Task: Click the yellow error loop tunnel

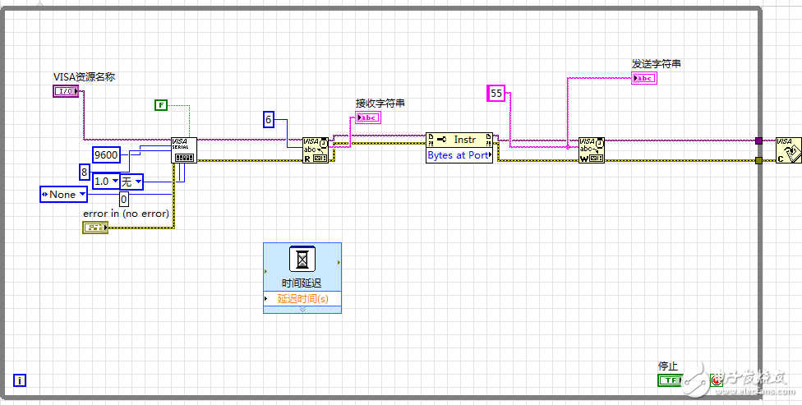Action: pos(758,160)
